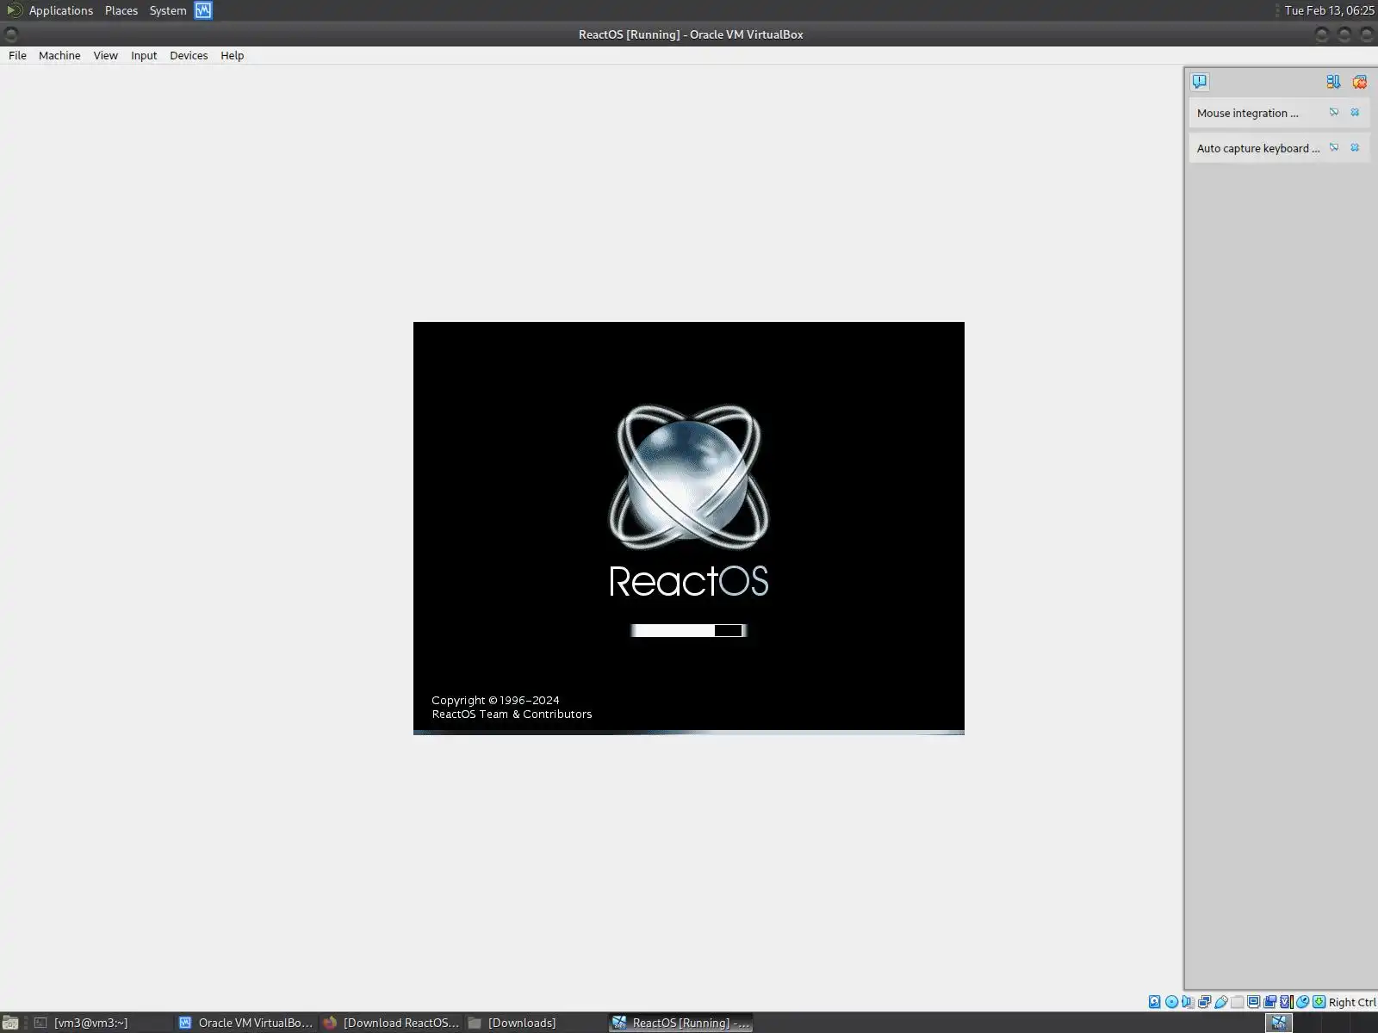
Task: Click the notification order sort icon
Action: (x=1333, y=82)
